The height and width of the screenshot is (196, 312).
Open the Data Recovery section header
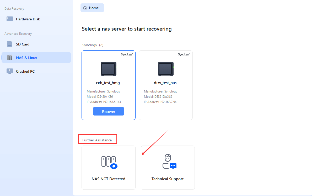14,8
